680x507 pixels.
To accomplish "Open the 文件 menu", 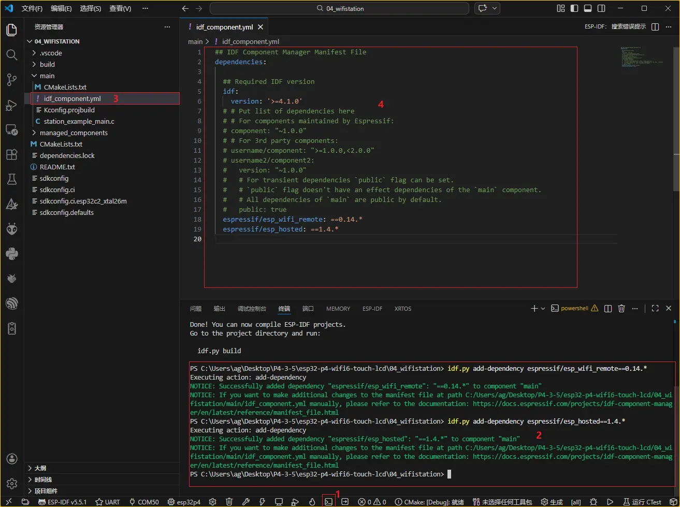I will click(32, 8).
